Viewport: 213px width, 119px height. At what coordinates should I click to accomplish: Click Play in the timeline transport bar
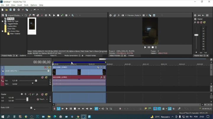pyautogui.click(x=67, y=109)
